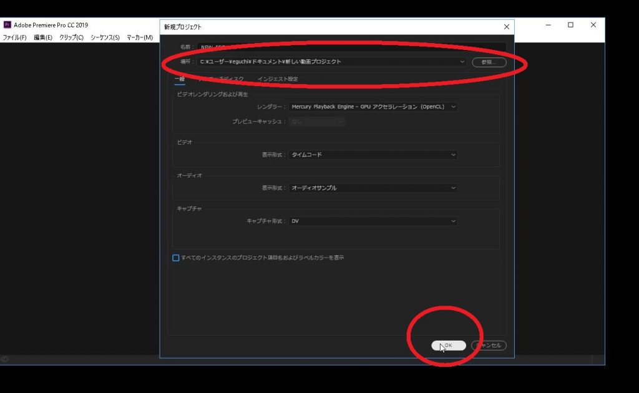Open the ファイル(F) menu
The image size is (639, 393).
pos(14,37)
